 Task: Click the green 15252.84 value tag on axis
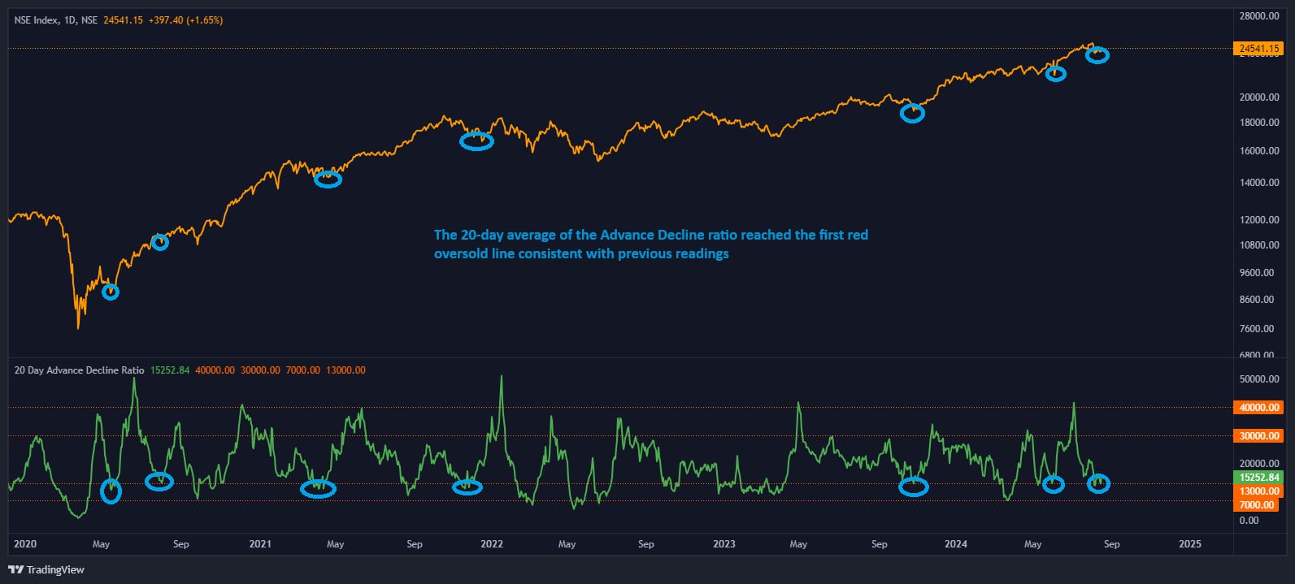(1258, 478)
